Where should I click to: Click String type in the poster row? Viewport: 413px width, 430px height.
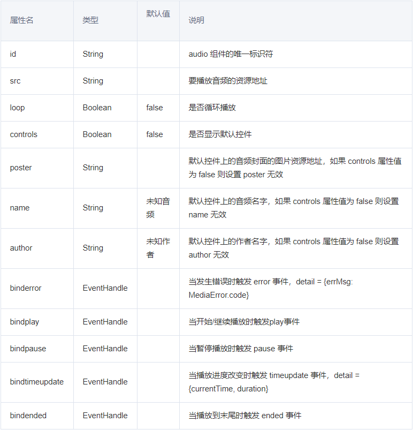(93, 168)
